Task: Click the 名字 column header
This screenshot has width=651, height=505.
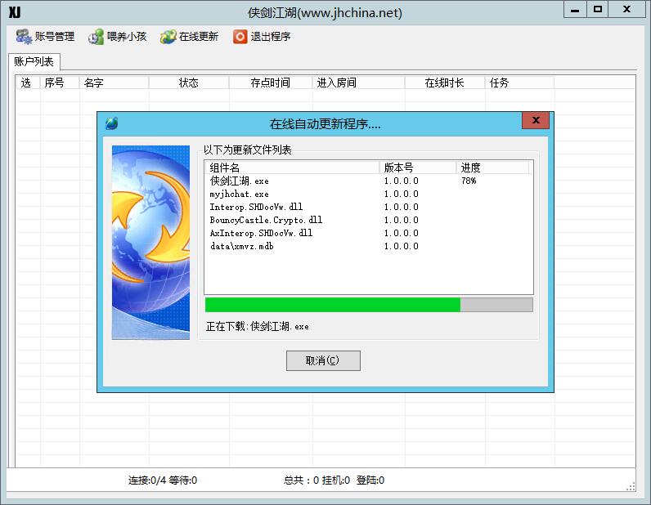Action: point(114,83)
